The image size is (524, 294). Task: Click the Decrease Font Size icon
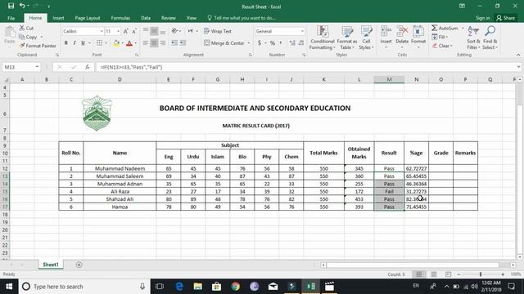pyautogui.click(x=134, y=31)
